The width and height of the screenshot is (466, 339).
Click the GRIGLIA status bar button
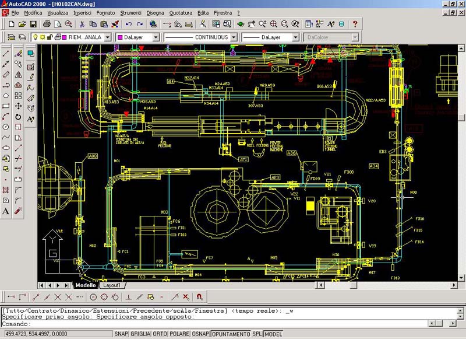140,334
